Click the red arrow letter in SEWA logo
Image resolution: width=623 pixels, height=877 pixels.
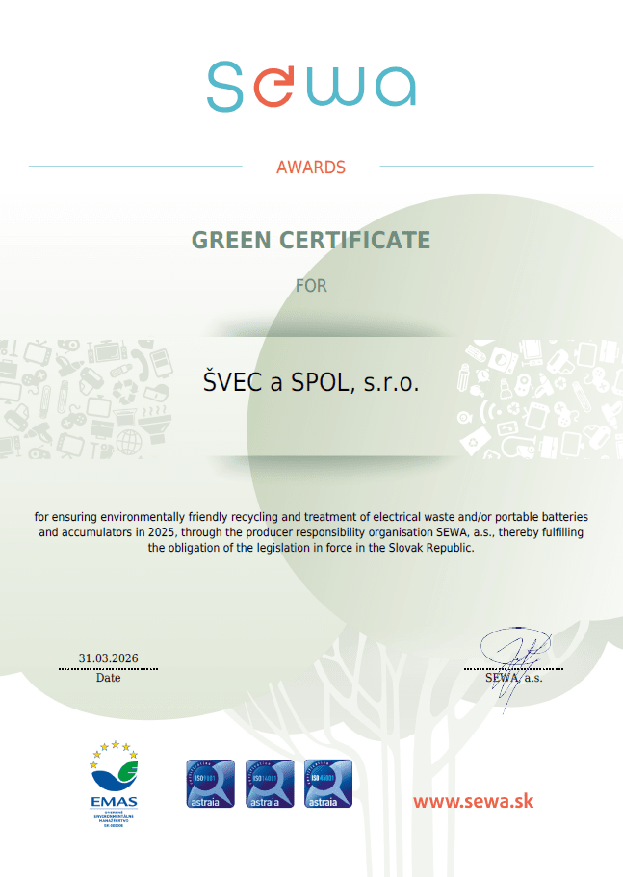pyautogui.click(x=273, y=88)
